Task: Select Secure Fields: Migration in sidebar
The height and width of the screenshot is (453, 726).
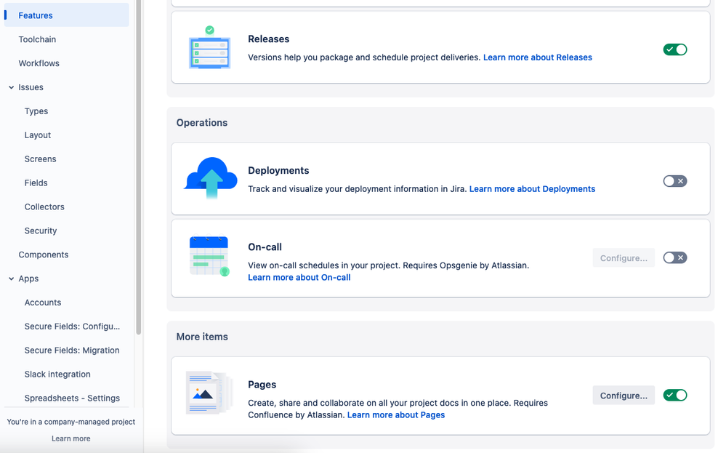Action: point(72,350)
